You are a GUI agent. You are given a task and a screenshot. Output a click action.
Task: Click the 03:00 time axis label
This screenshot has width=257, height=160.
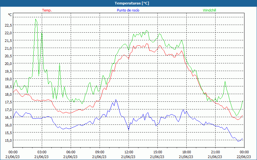pyautogui.click(x=42, y=152)
